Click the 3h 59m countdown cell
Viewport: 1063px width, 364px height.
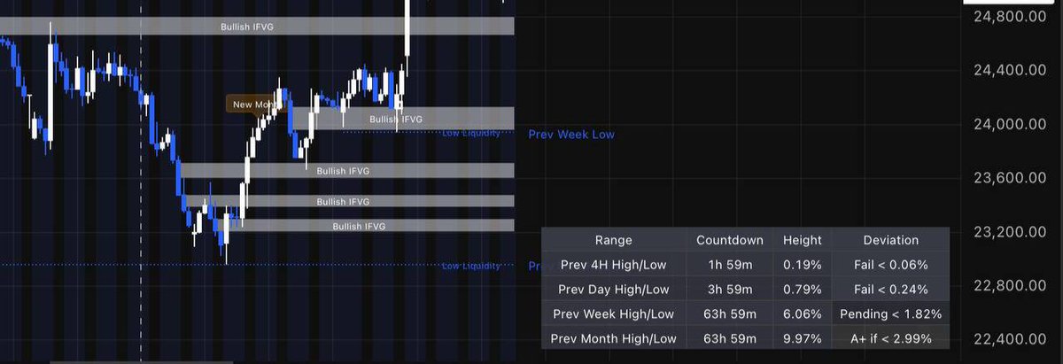[730, 289]
